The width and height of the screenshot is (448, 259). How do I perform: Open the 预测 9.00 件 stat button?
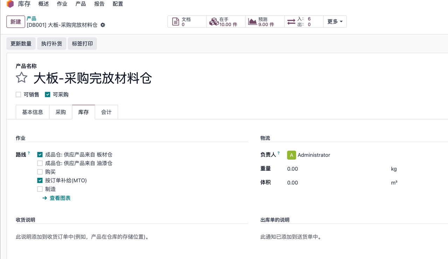265,22
